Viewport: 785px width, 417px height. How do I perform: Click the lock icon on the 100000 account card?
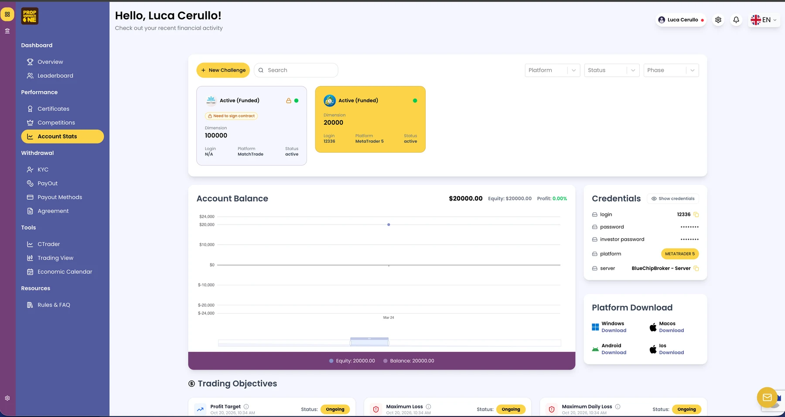coord(288,101)
